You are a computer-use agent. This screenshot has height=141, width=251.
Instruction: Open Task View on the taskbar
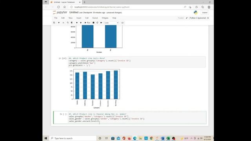click(x=106, y=138)
